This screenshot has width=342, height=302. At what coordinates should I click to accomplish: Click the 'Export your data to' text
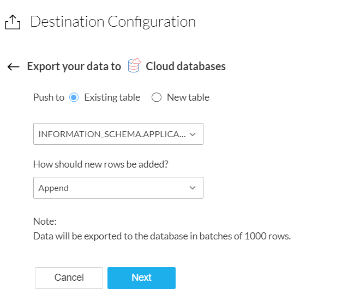(74, 66)
